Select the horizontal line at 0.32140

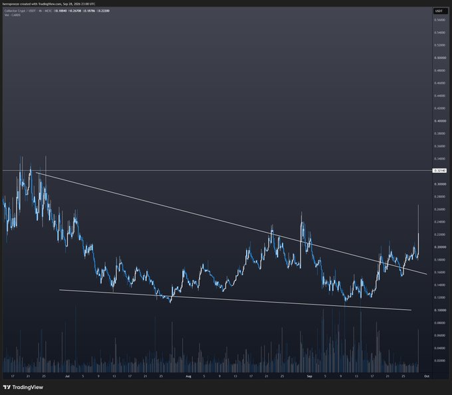(x=216, y=171)
